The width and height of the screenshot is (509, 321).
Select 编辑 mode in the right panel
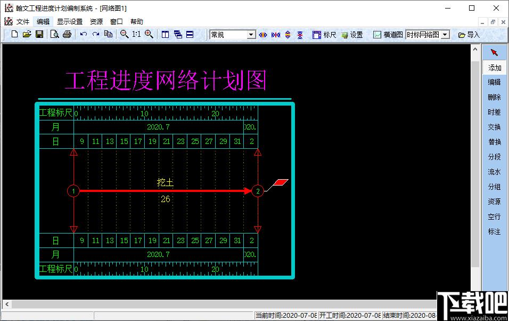click(x=495, y=82)
